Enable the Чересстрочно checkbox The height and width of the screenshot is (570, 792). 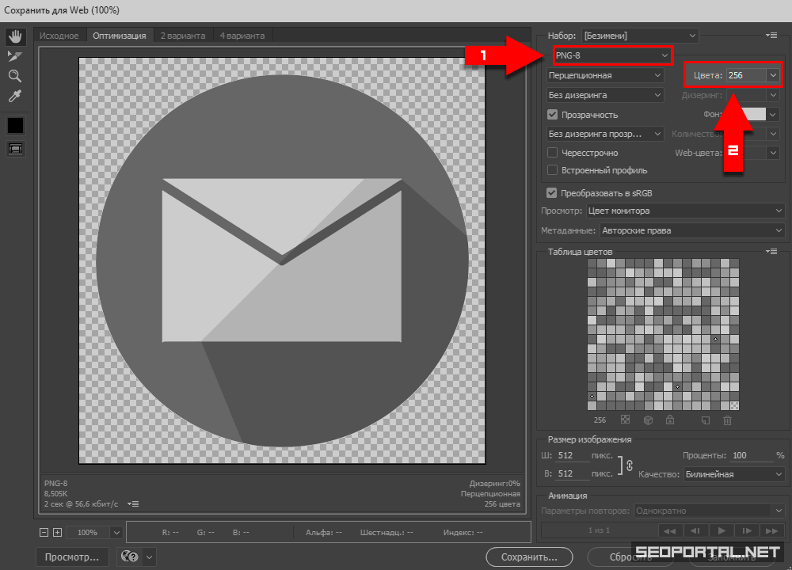tap(553, 153)
